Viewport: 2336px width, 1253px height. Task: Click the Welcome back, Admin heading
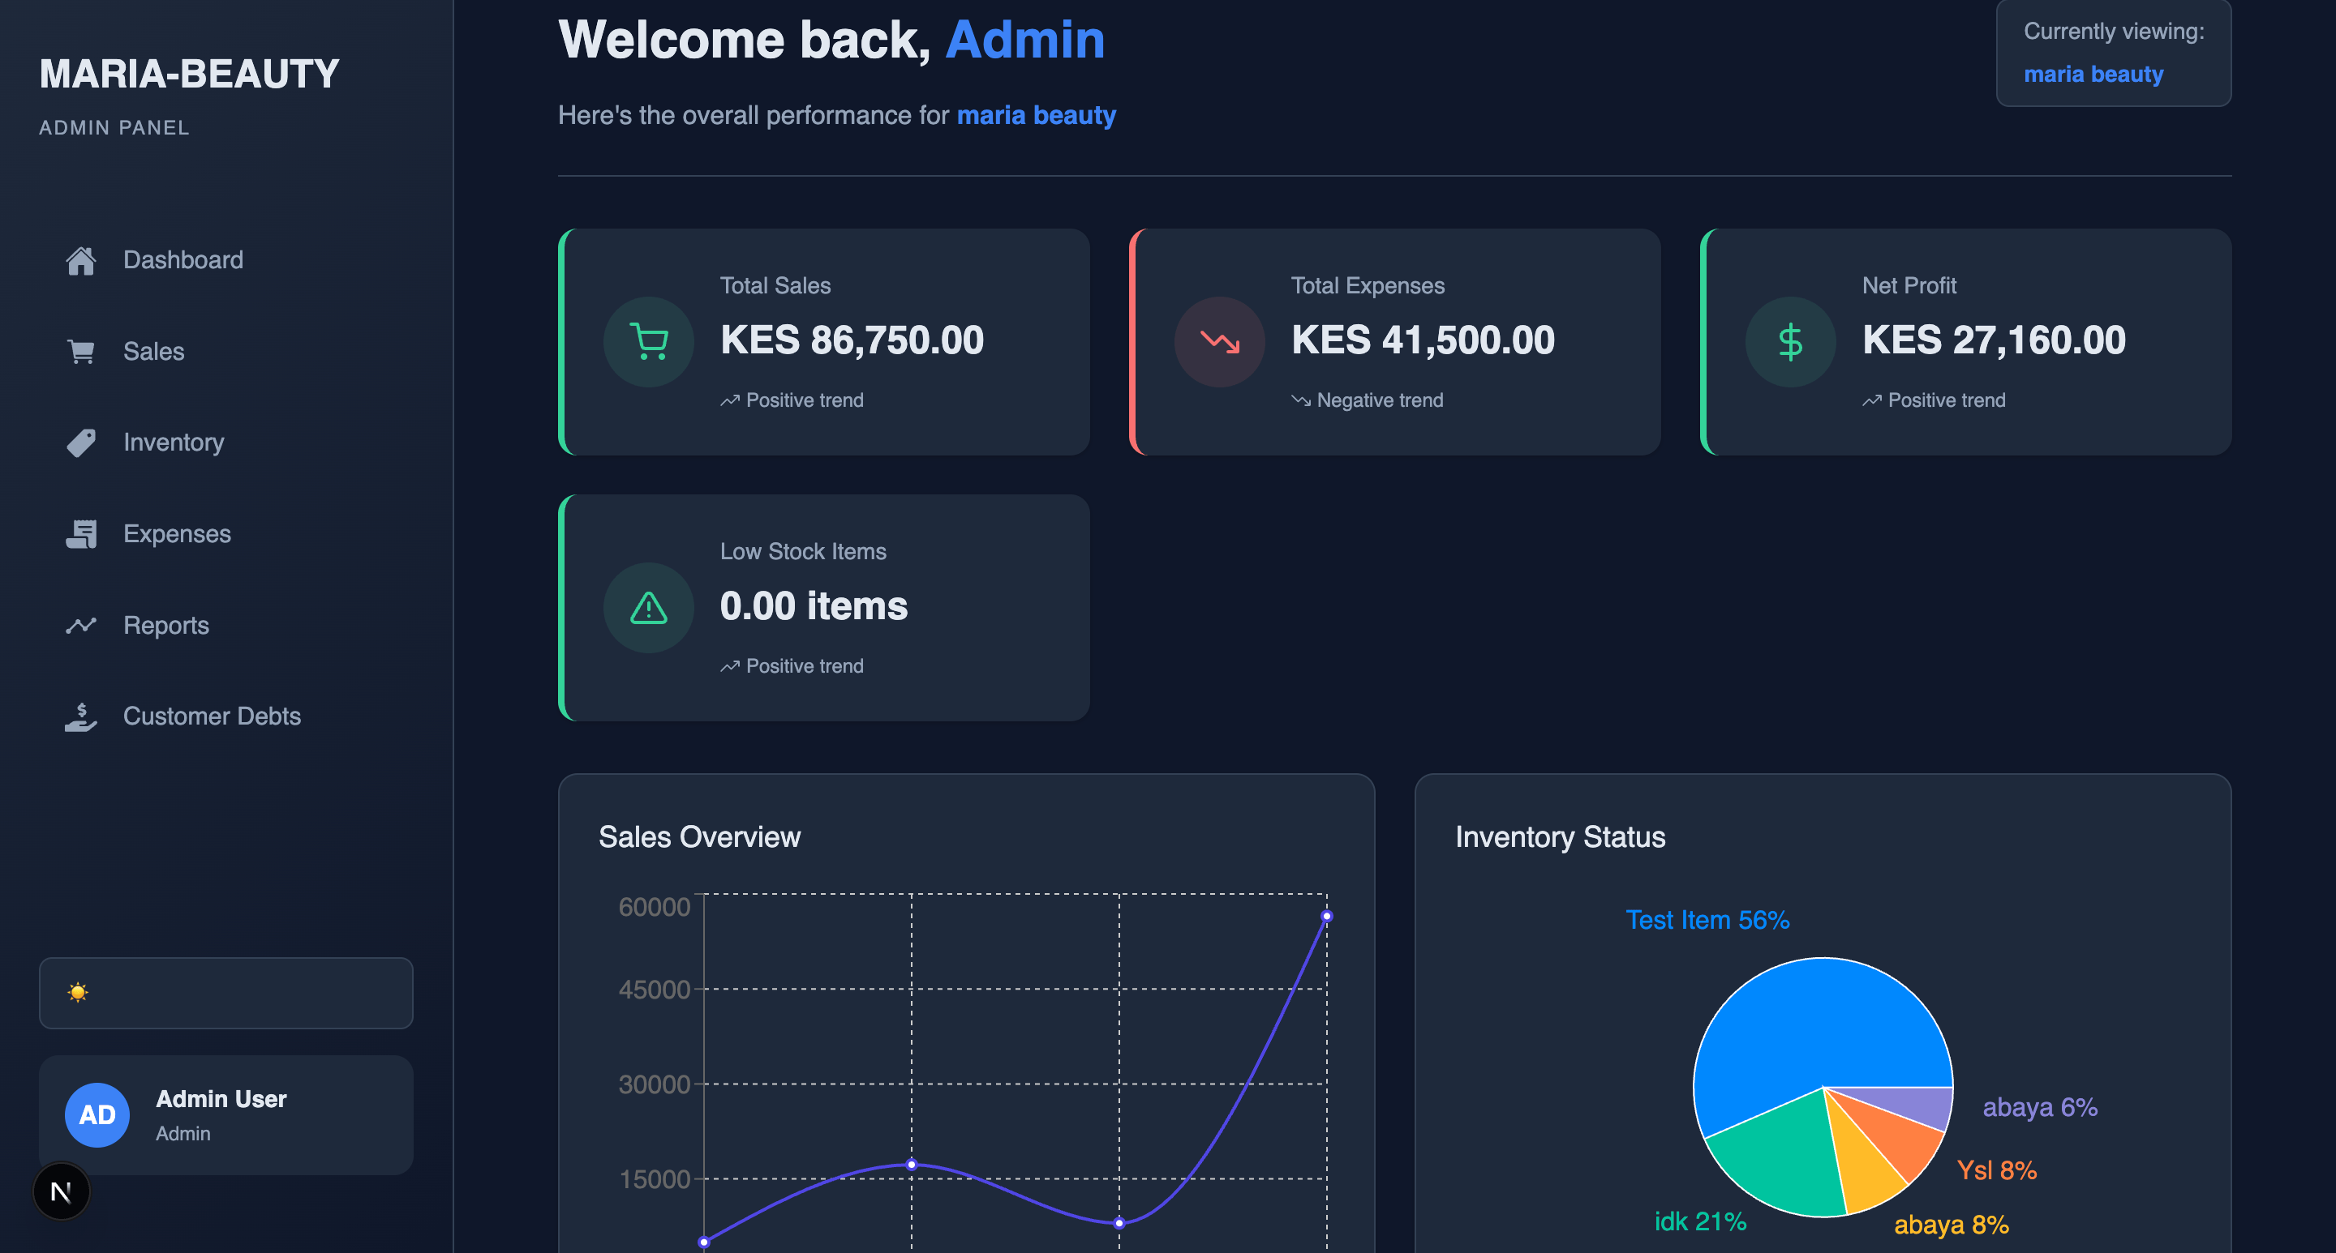point(831,41)
